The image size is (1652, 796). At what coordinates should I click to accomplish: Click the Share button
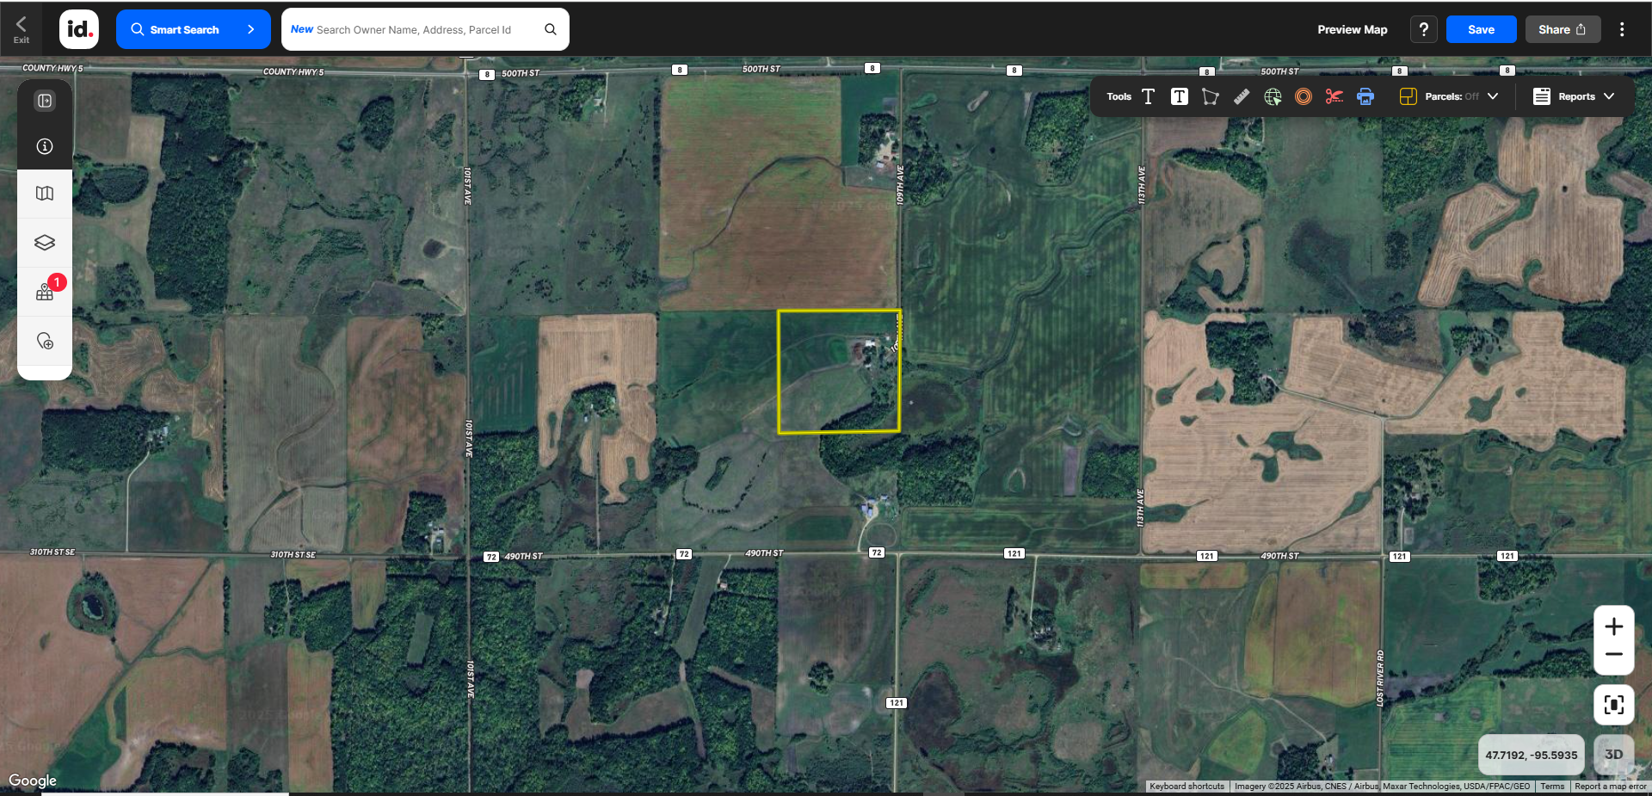click(x=1563, y=29)
